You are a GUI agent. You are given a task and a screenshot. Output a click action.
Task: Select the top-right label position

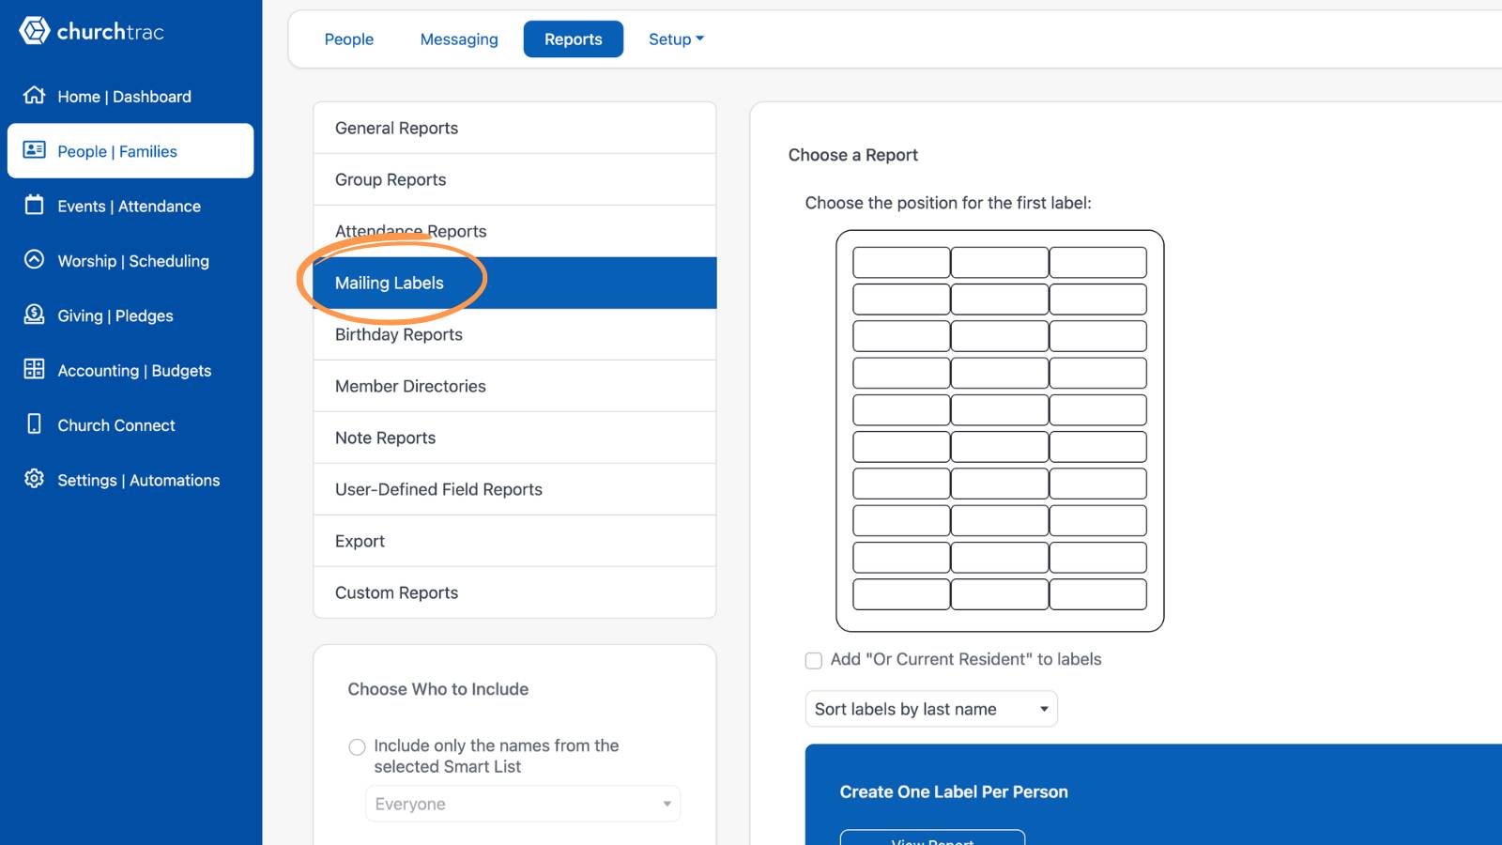click(1098, 262)
